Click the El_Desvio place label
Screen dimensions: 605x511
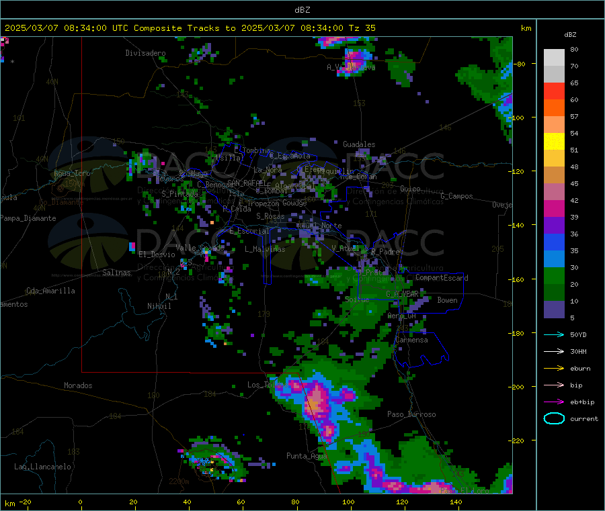tap(157, 254)
